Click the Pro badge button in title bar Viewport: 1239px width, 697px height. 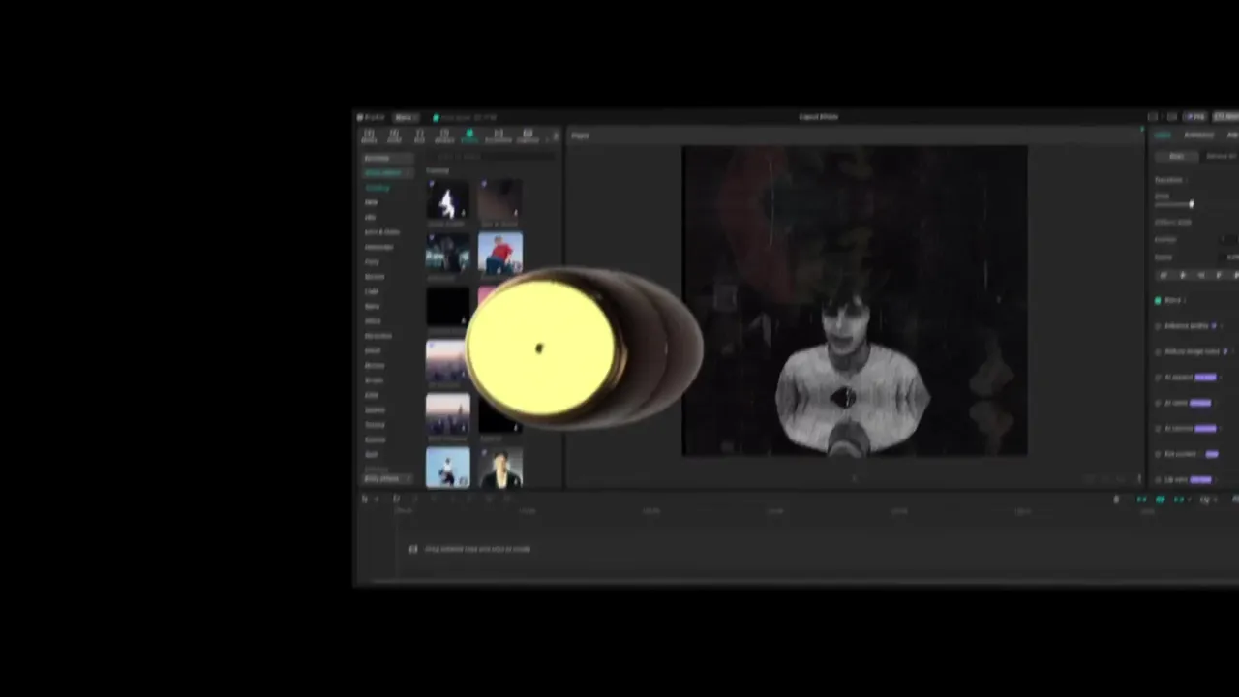click(x=1196, y=117)
